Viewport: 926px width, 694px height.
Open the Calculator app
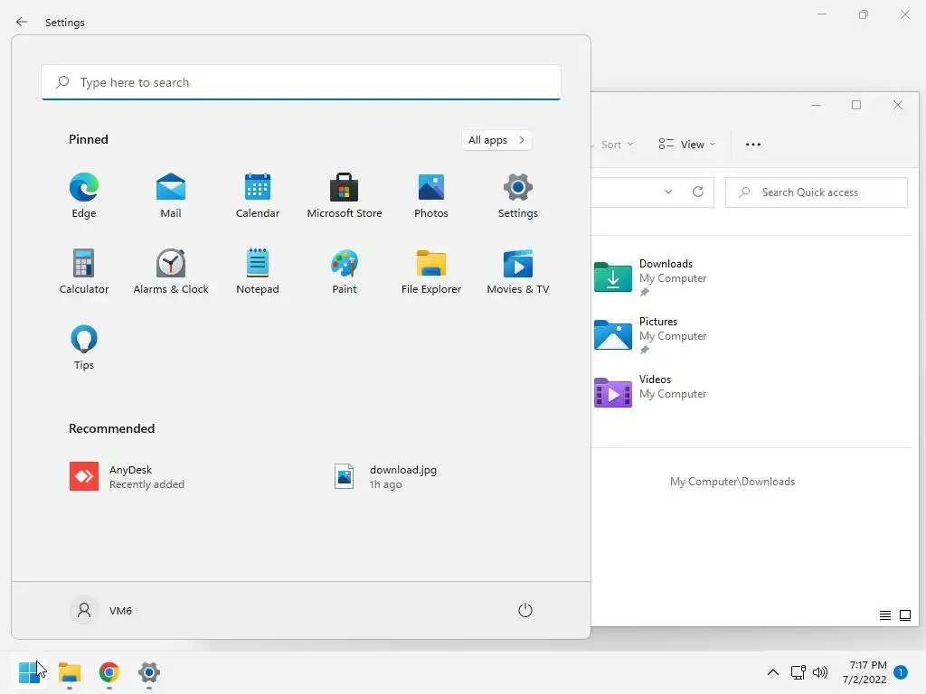(x=84, y=272)
